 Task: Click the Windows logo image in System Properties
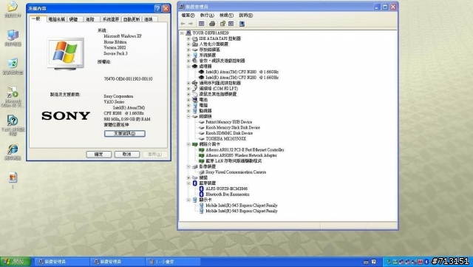coord(66,53)
